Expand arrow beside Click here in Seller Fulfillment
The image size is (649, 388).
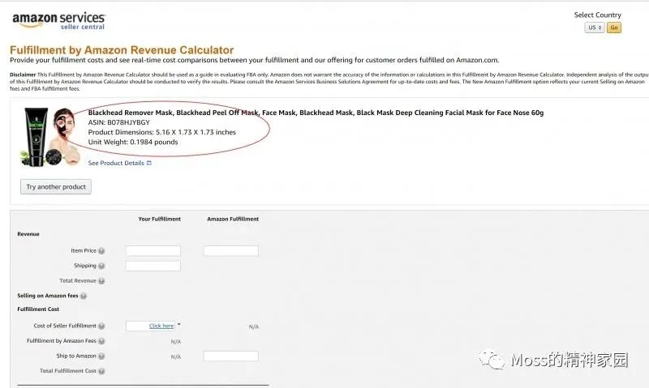point(178,324)
